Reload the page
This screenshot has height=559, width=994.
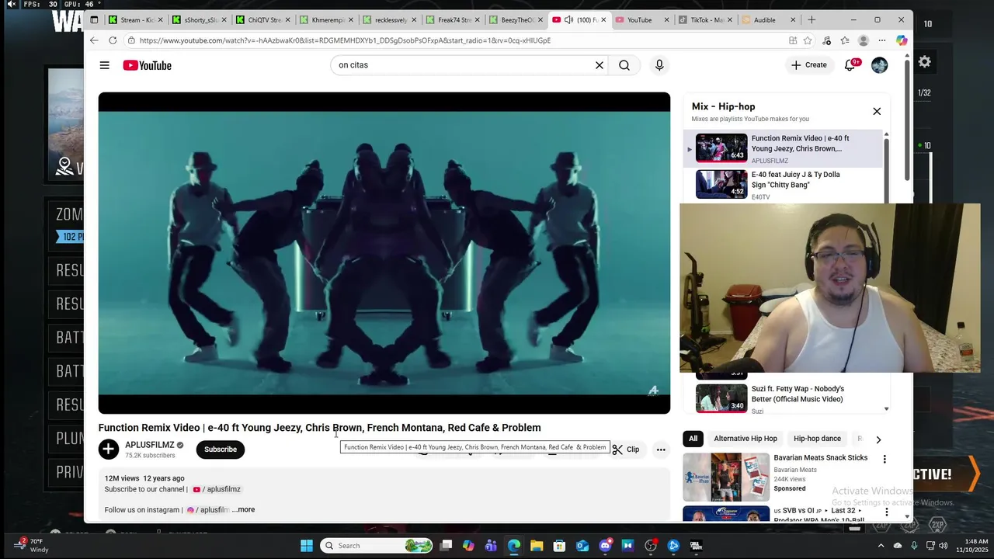pos(113,40)
